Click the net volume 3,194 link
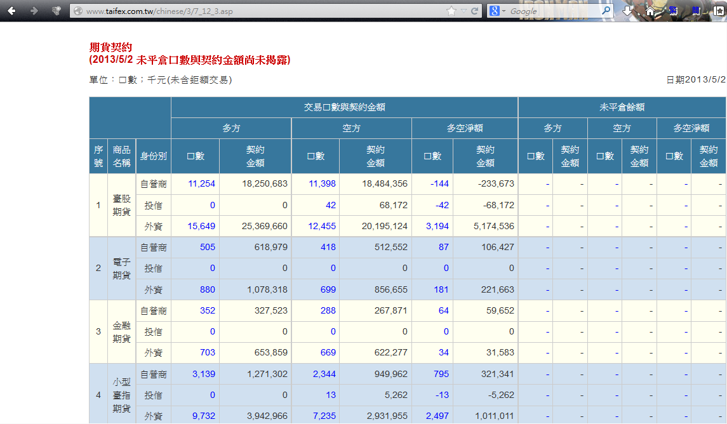 (437, 226)
